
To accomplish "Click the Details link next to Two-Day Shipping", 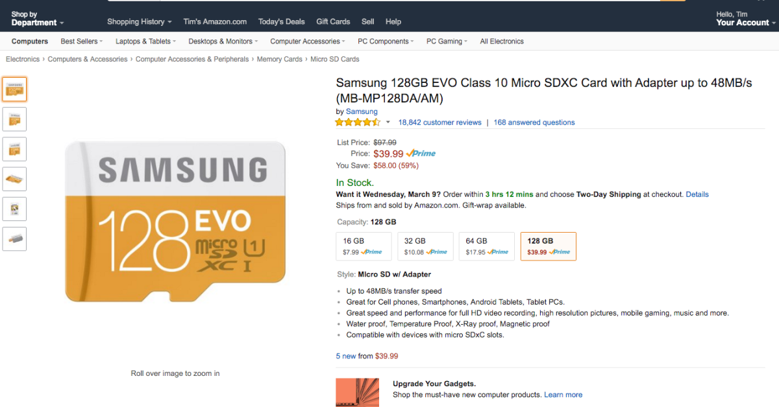I will 697,194.
